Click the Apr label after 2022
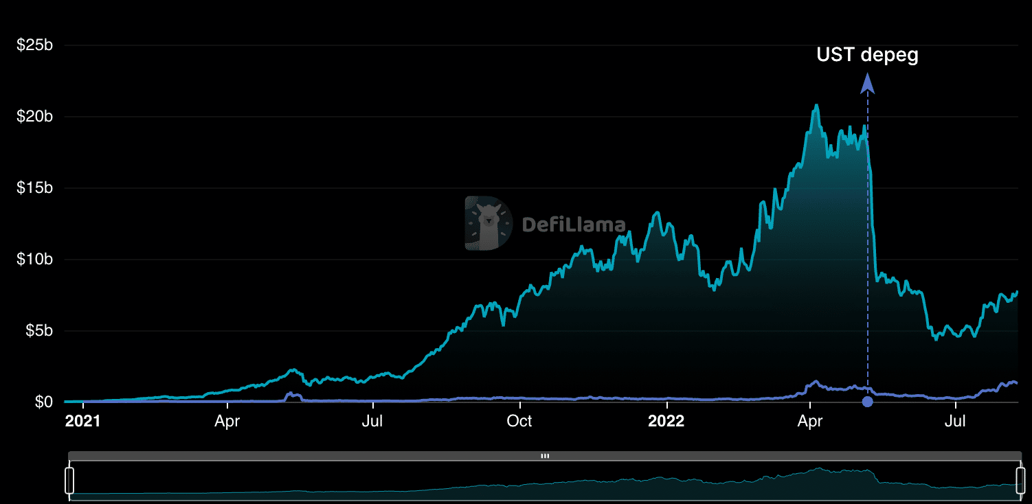Screen dimensions: 1032x504 pyautogui.click(x=810, y=422)
